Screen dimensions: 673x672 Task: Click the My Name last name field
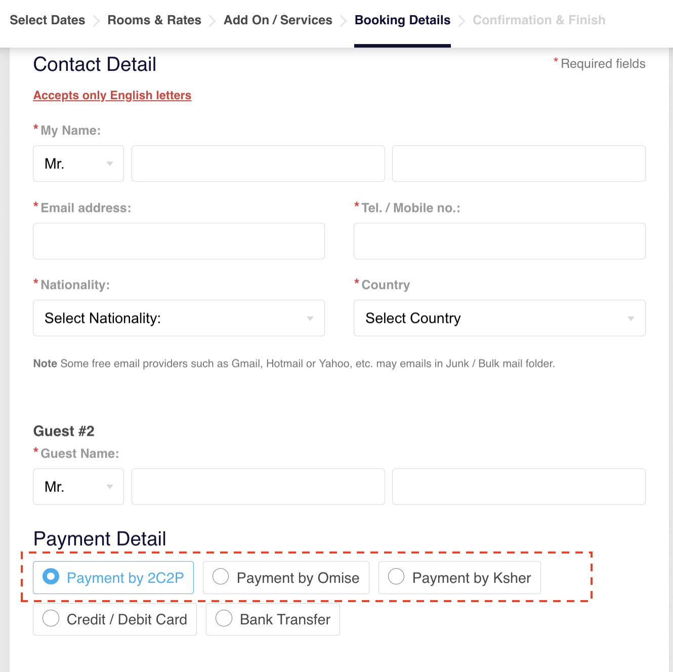pyautogui.click(x=519, y=163)
